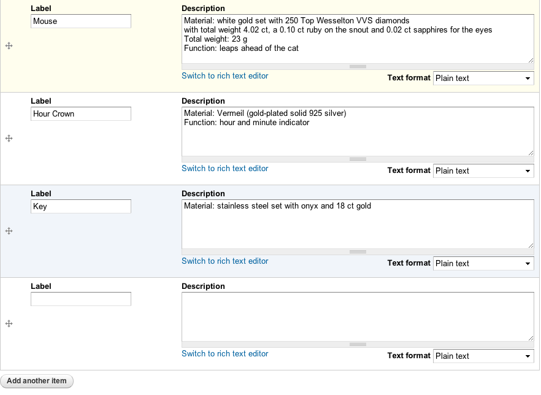
Task: Click the drag handle for Hour Crown row
Action: 9,139
